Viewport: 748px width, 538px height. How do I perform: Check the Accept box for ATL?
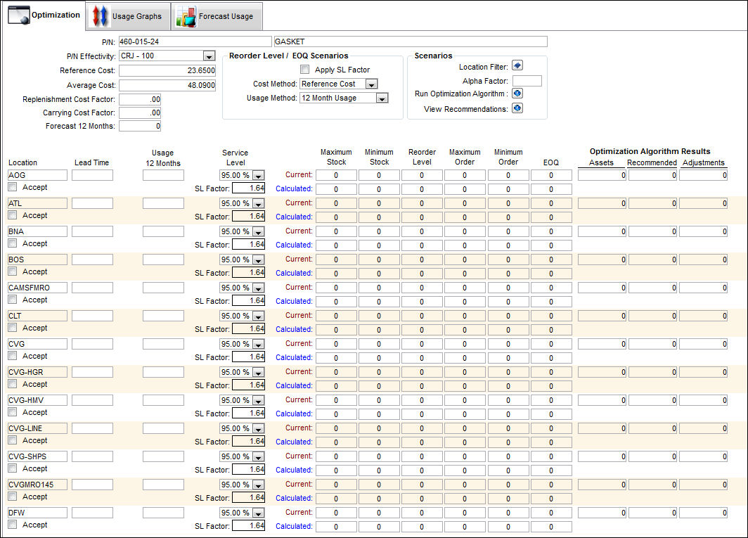pyautogui.click(x=13, y=214)
